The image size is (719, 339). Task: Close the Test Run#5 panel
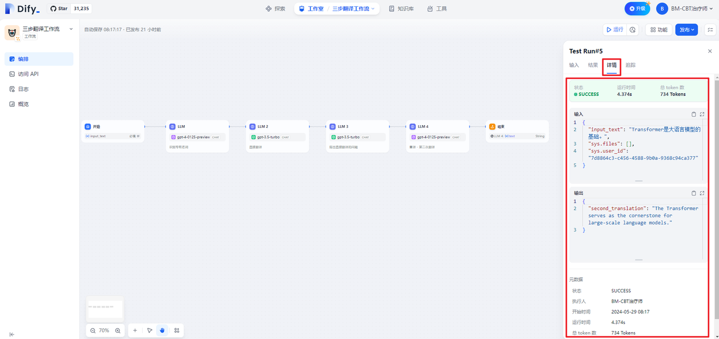pyautogui.click(x=709, y=51)
